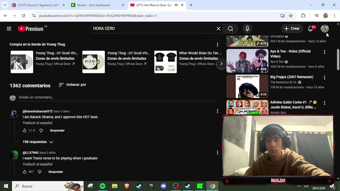
Task: Open Brave browser from taskbar
Action: coord(127,186)
